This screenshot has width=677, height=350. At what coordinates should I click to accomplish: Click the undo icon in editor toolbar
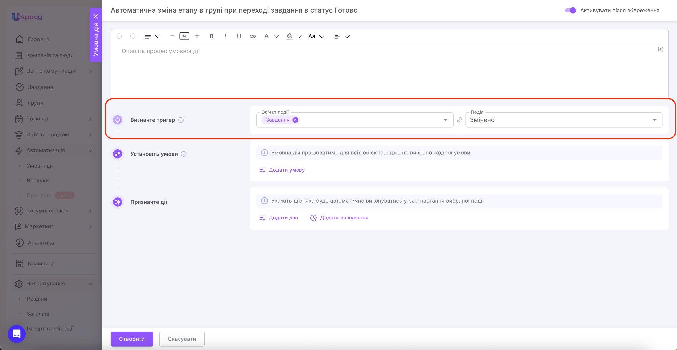tap(119, 36)
